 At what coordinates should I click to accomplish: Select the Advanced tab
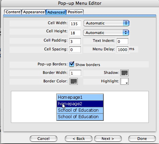(56, 12)
